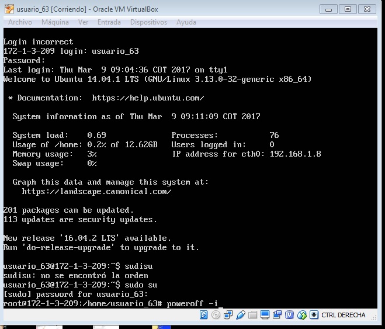This screenshot has height=329, width=385.
Task: Click the '201 packages can be updated.' line
Action: (x=68, y=210)
